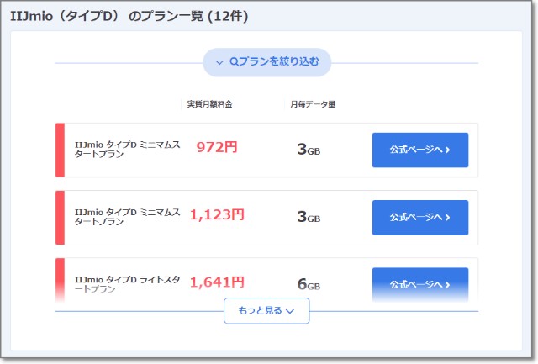Click the 3GB value in the 1,123円 row

[x=309, y=217]
